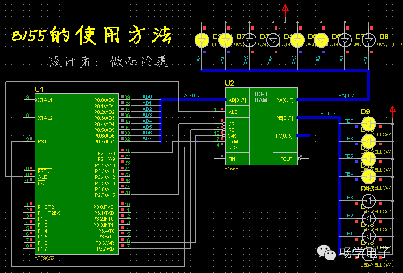The width and height of the screenshot is (403, 273).
Task: Select the lit LED D6 on PA2
Action: tap(321, 40)
